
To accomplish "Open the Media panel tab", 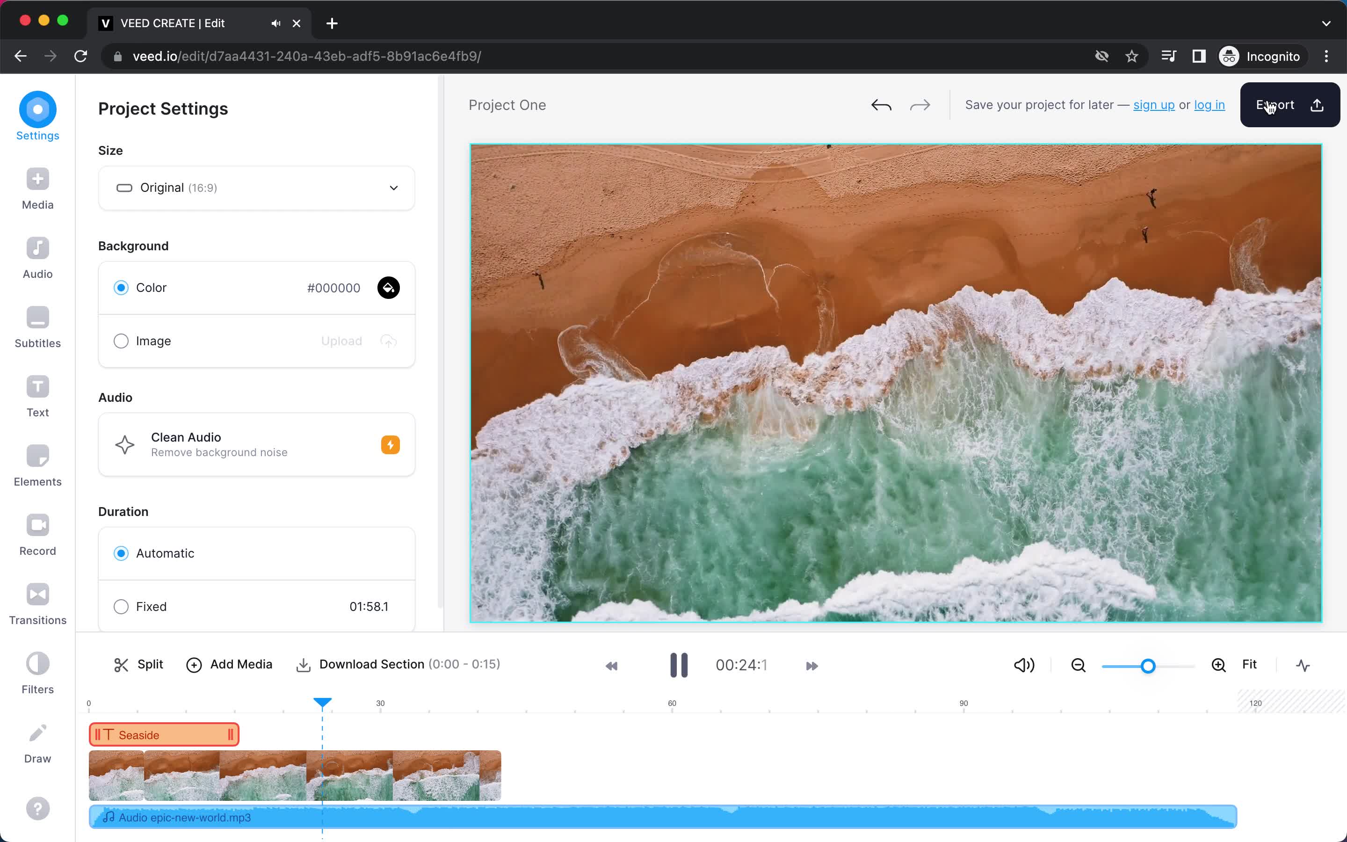I will 38,189.
